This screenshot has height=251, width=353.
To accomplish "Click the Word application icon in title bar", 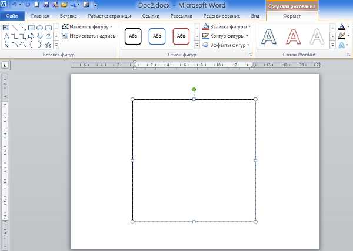I will (x=3, y=4).
